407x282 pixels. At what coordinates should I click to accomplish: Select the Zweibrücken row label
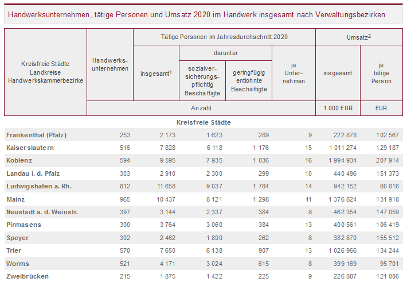click(28, 276)
